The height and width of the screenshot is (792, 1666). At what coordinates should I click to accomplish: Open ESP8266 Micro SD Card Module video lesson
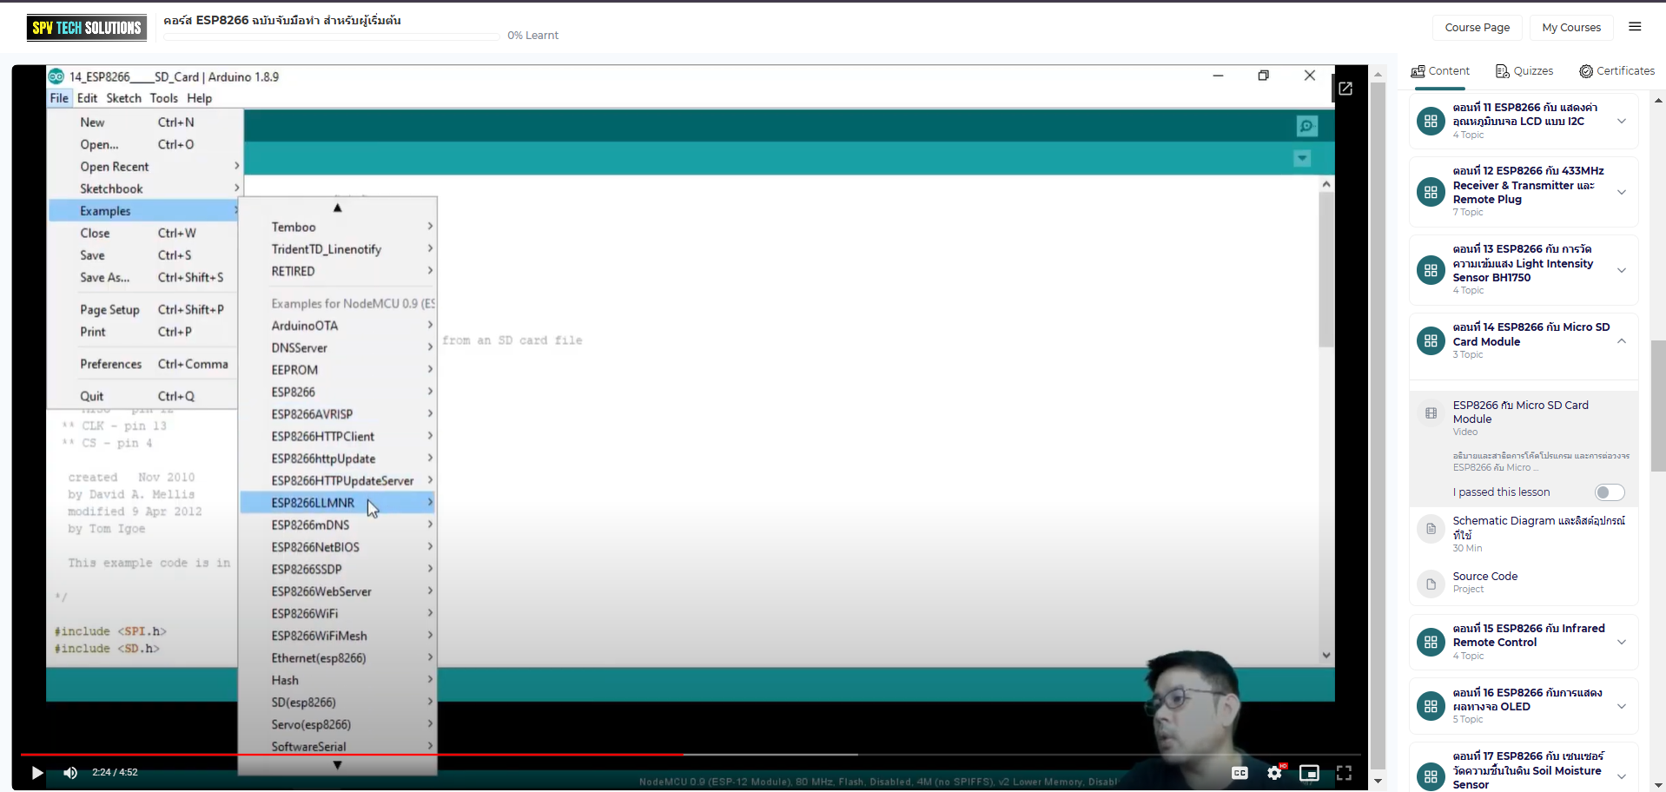pyautogui.click(x=1521, y=412)
